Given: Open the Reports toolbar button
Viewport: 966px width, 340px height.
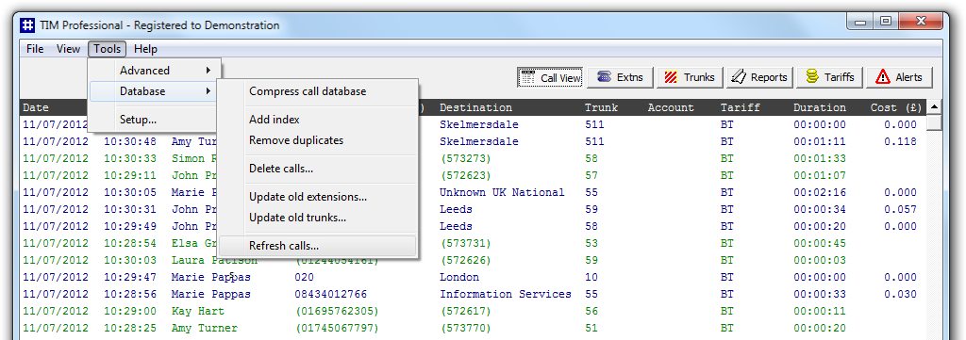Looking at the screenshot, I should (x=759, y=77).
